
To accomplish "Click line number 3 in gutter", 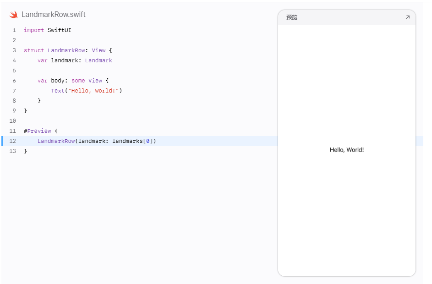I will 14,50.
